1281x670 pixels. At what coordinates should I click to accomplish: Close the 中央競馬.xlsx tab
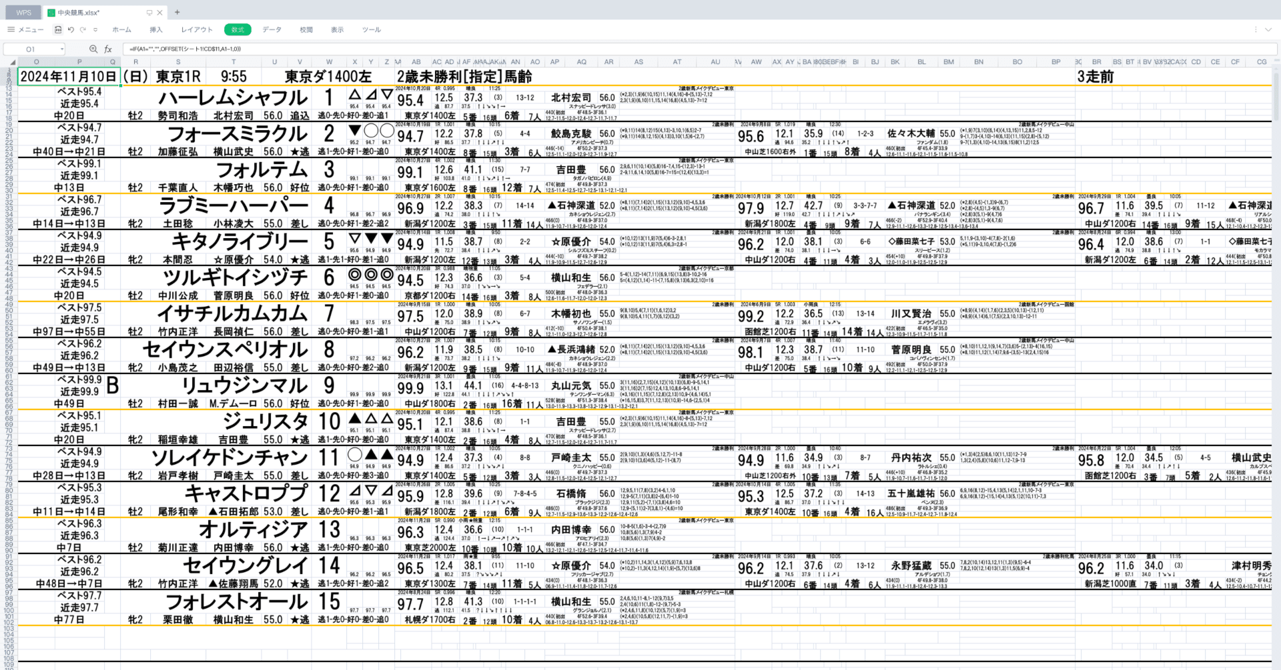[160, 12]
